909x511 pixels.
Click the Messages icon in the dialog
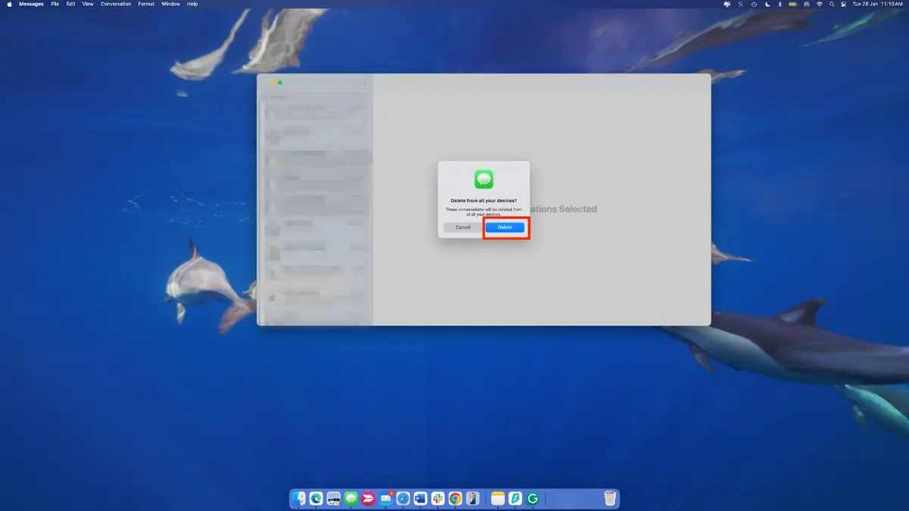[x=484, y=179]
